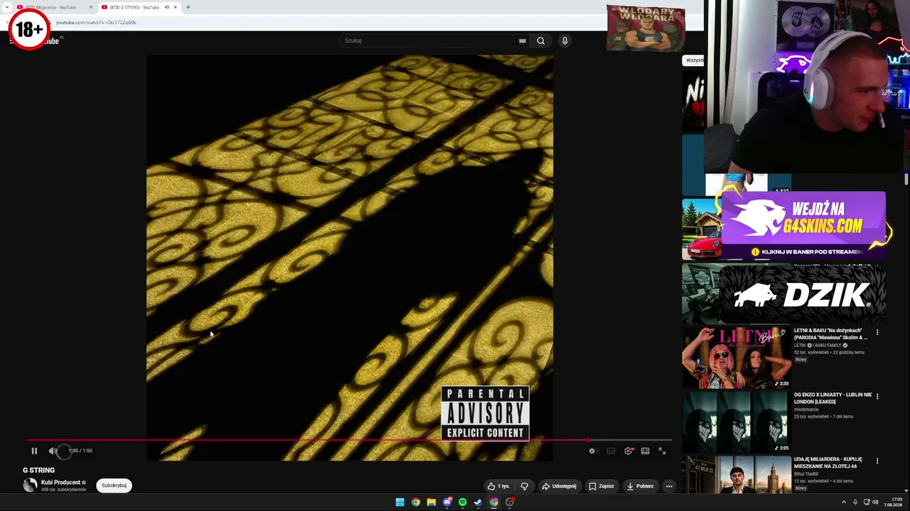Viewport: 910px width, 511px height.
Task: Select the Wszystkie filter chip
Action: pos(694,60)
